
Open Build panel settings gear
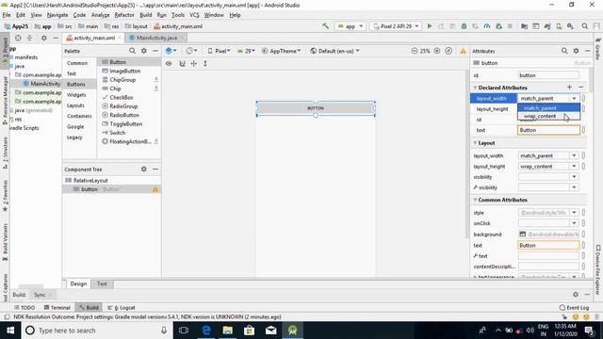click(576, 295)
